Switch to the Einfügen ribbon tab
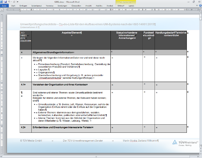Viewport: 202px width, 158px height. tap(23, 6)
